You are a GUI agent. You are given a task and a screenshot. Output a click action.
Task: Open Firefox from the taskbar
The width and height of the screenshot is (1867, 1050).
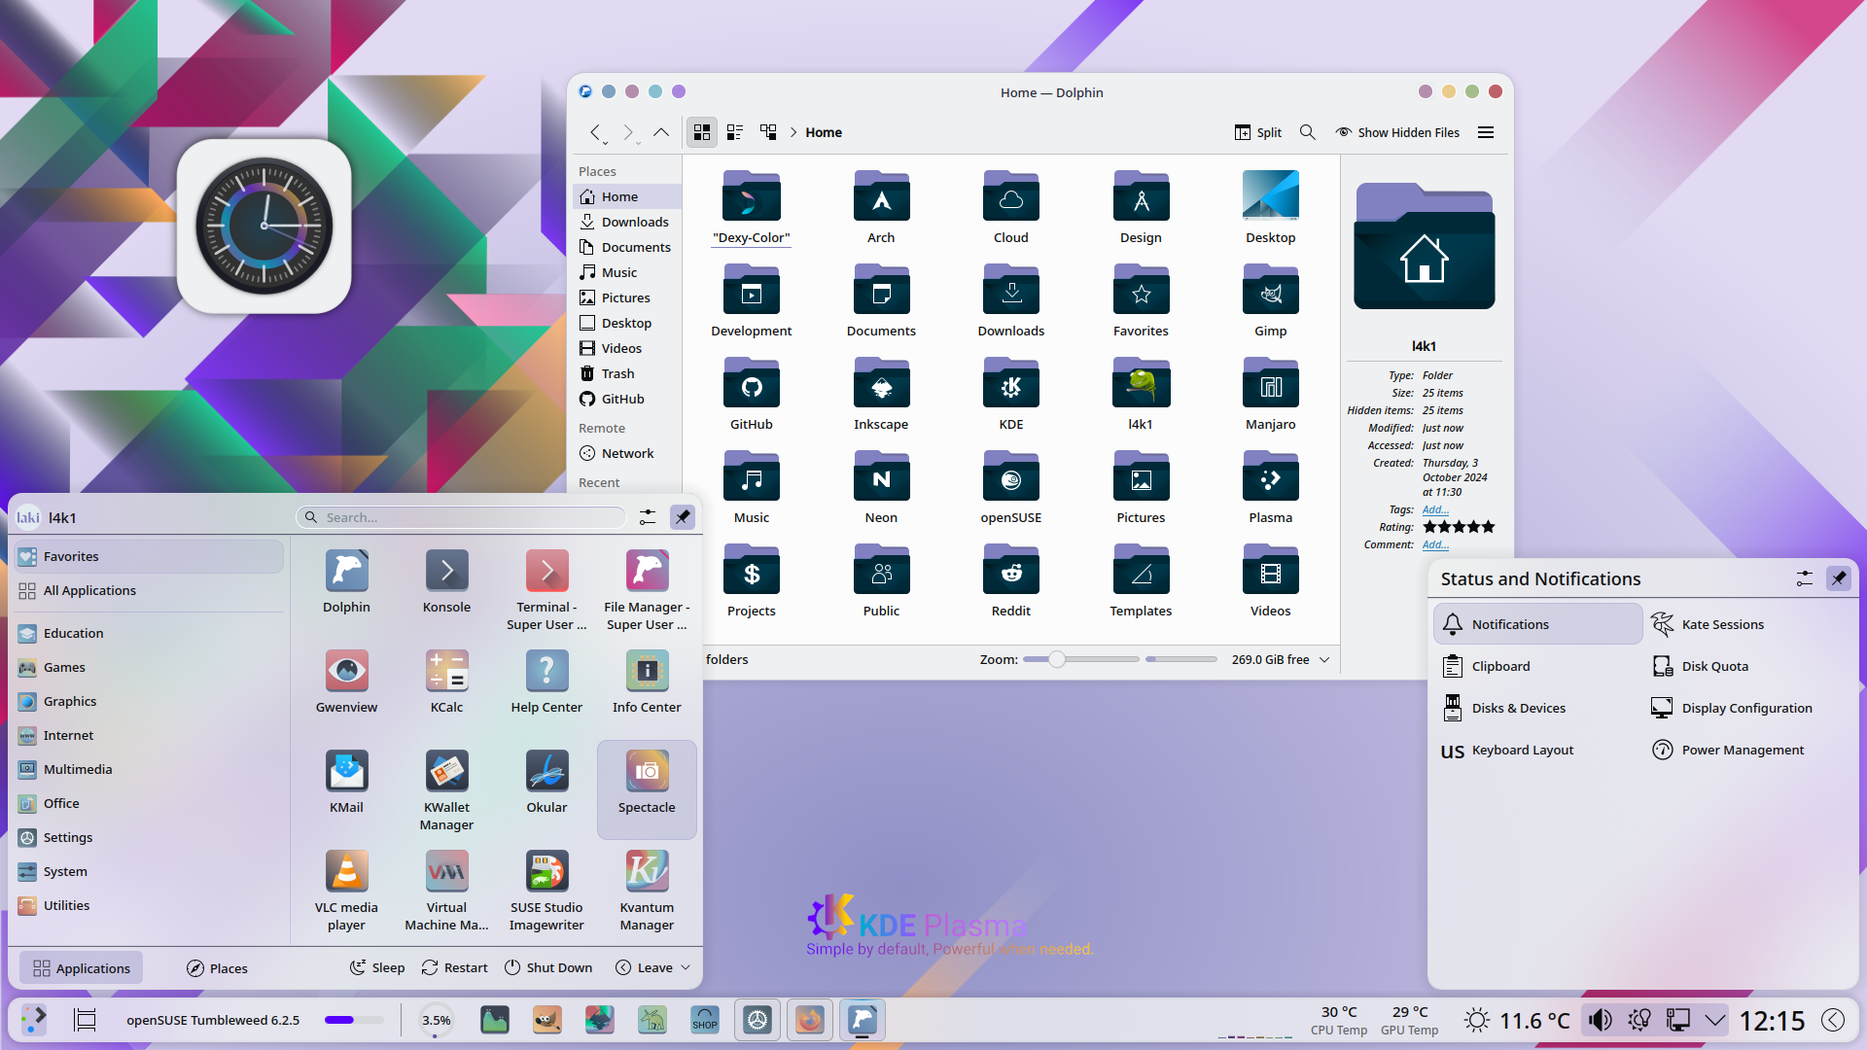(809, 1020)
